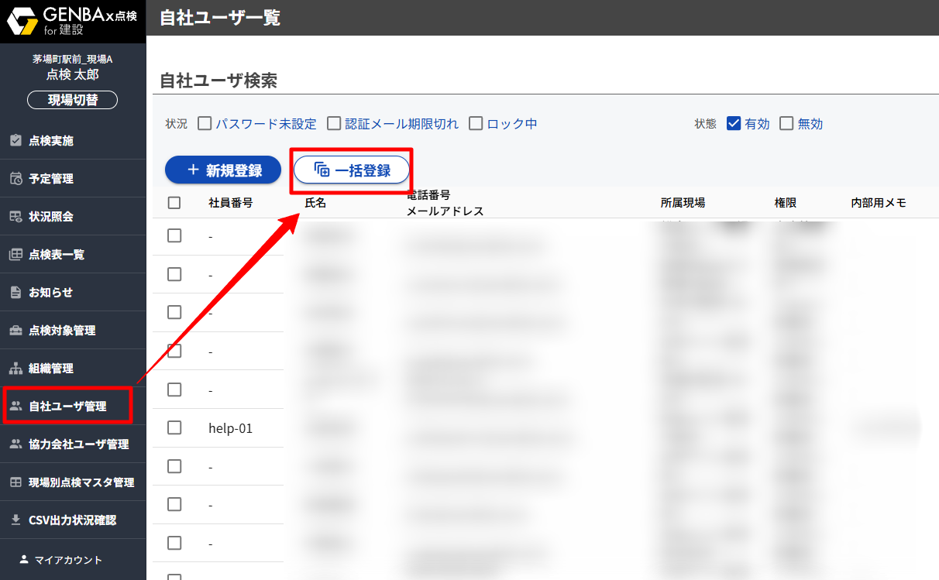Tick the 無効 status checkbox
Screen dimensions: 939x580
(x=787, y=124)
